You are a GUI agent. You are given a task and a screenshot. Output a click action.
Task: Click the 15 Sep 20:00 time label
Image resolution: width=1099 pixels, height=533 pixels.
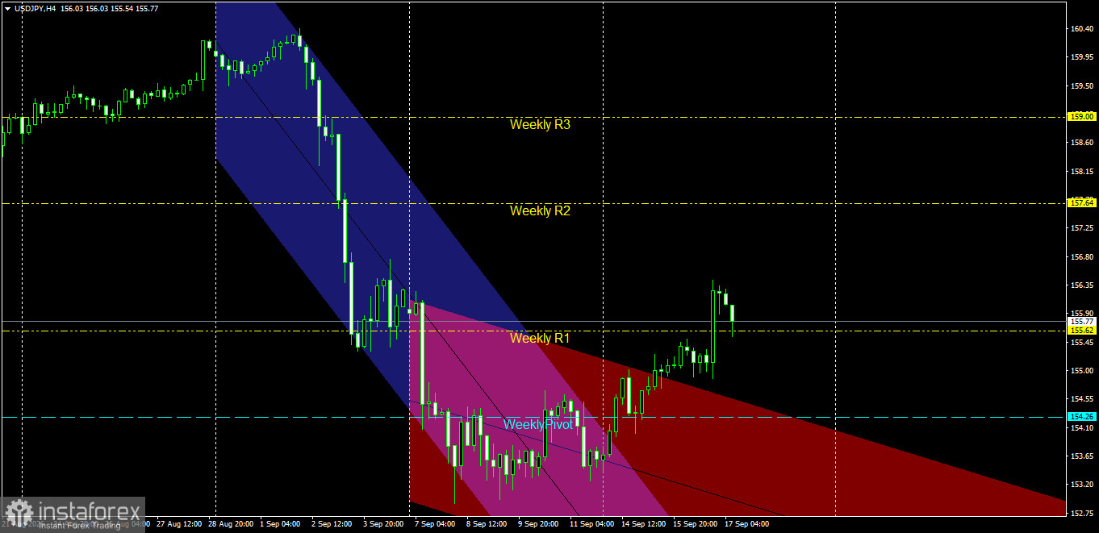pyautogui.click(x=696, y=524)
